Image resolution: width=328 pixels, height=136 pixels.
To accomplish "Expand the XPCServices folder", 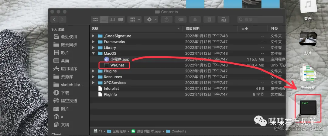I will pos(93,83).
